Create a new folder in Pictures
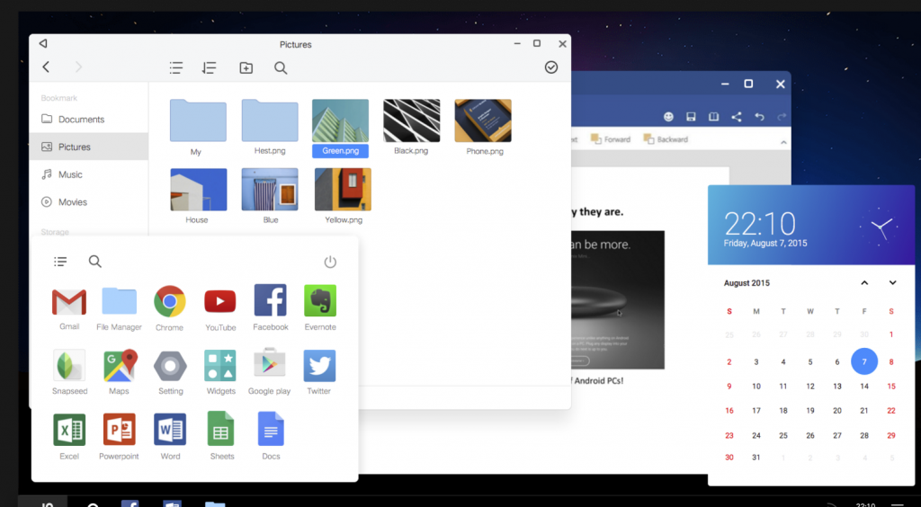This screenshot has width=921, height=507. tap(246, 68)
